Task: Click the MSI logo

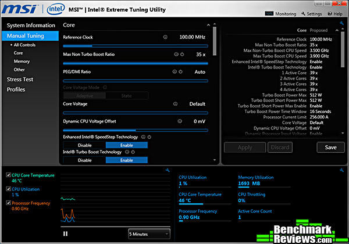Action: pyautogui.click(x=20, y=9)
